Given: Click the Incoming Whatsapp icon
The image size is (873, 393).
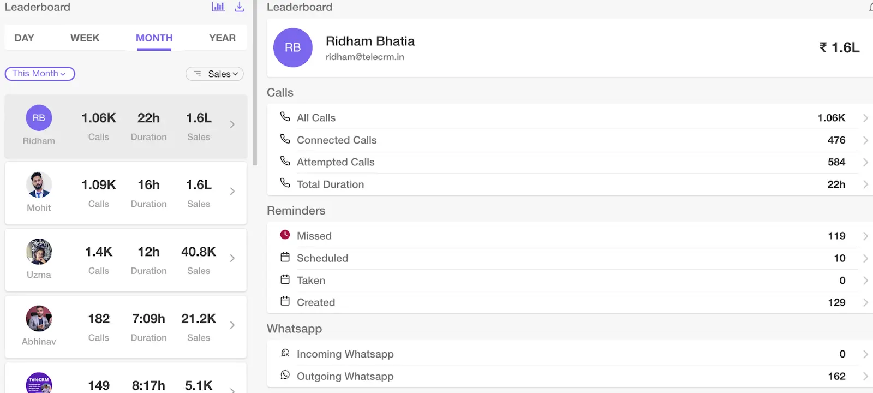Looking at the screenshot, I should (285, 353).
